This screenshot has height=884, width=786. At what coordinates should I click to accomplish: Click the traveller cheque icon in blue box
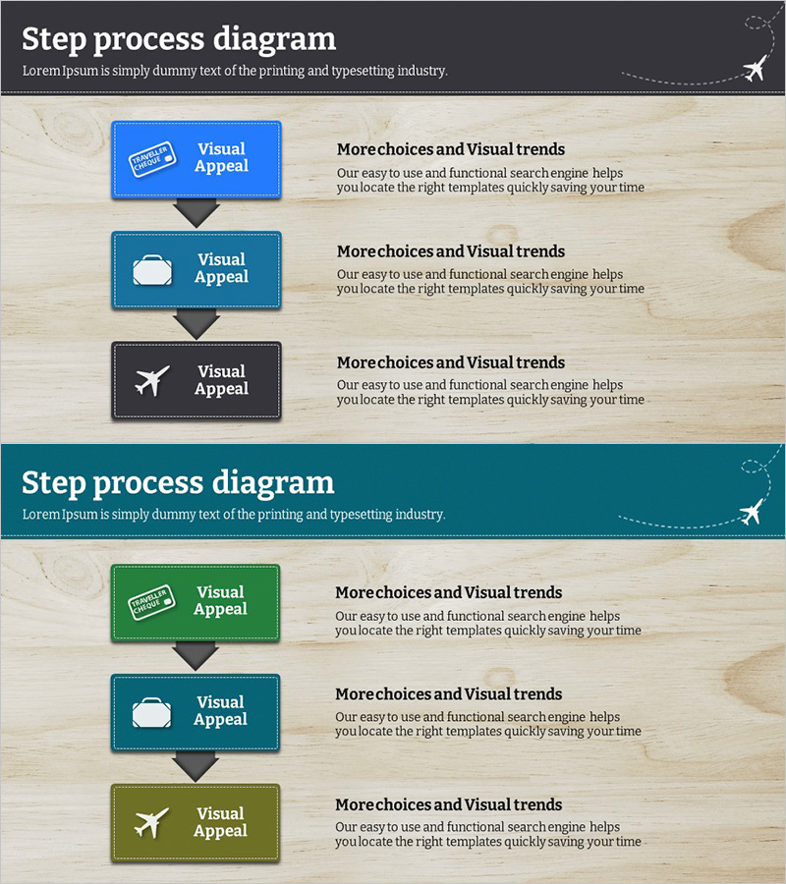click(152, 159)
